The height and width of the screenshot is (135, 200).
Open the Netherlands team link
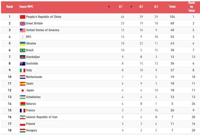pos(34,77)
